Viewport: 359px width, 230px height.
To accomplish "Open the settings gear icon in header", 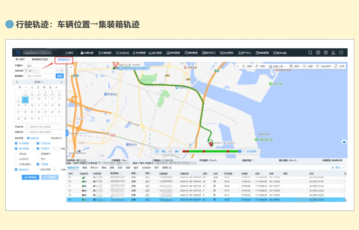I will pyautogui.click(x=318, y=53).
